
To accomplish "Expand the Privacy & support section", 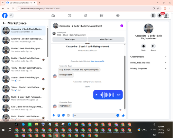I will [148, 69].
